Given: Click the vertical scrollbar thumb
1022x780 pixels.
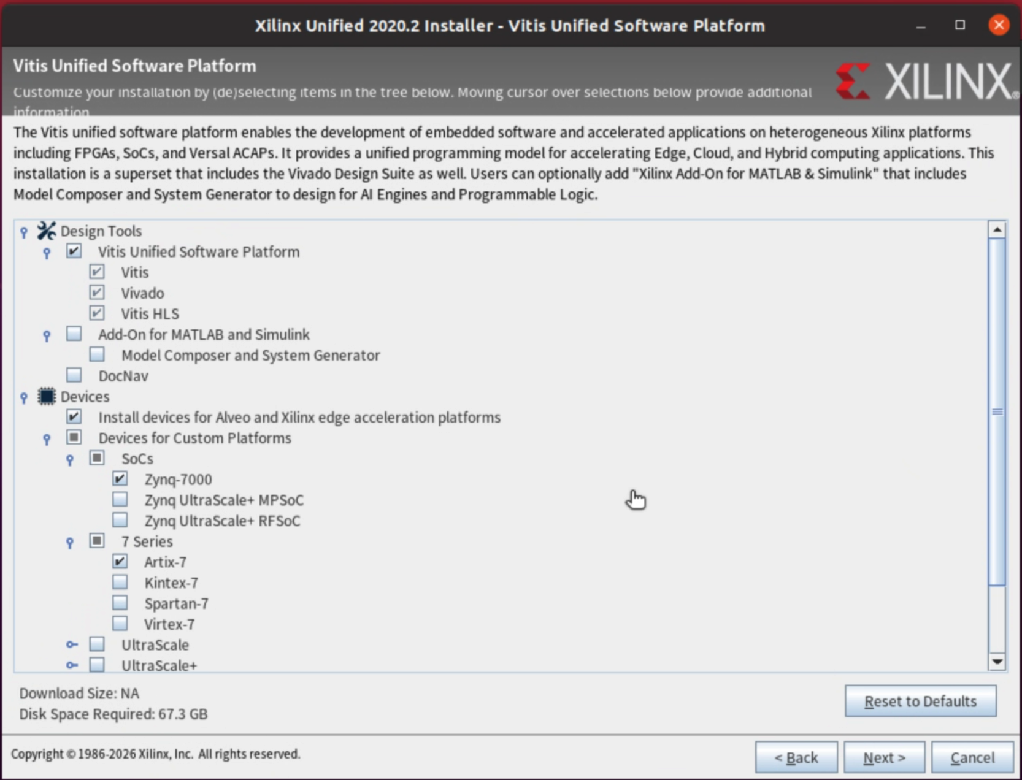Looking at the screenshot, I should (x=997, y=411).
